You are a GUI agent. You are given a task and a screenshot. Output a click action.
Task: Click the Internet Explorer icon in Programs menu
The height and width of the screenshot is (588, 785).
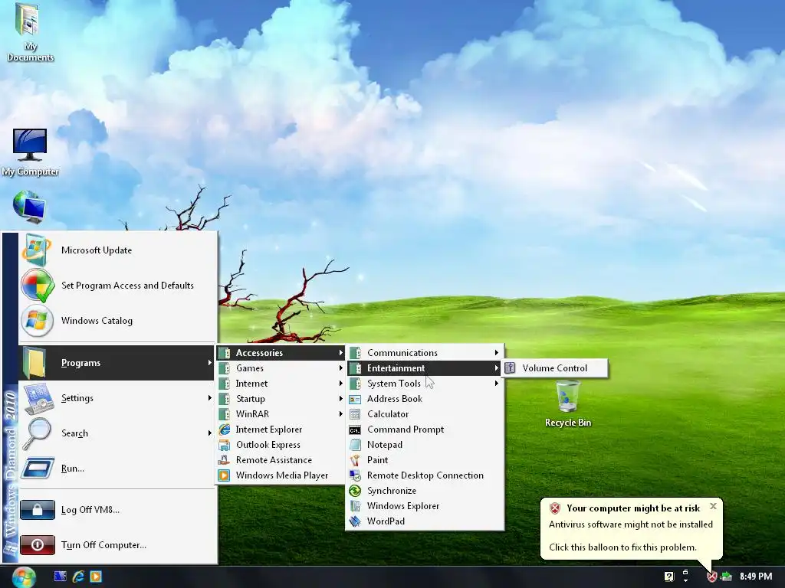(x=225, y=430)
